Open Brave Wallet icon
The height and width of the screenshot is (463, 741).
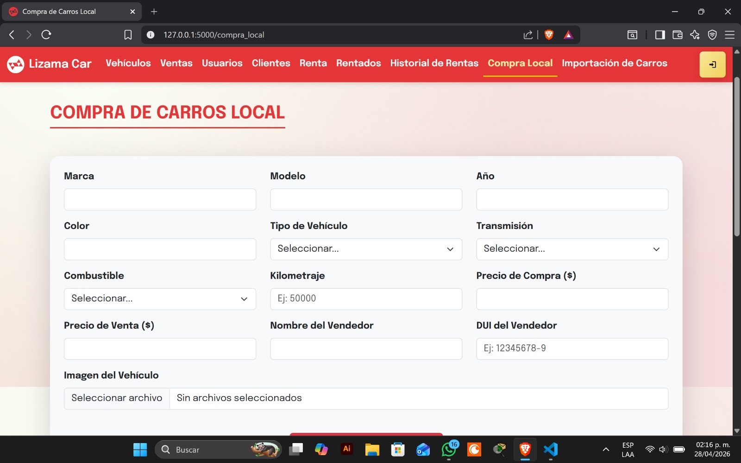[x=678, y=35]
